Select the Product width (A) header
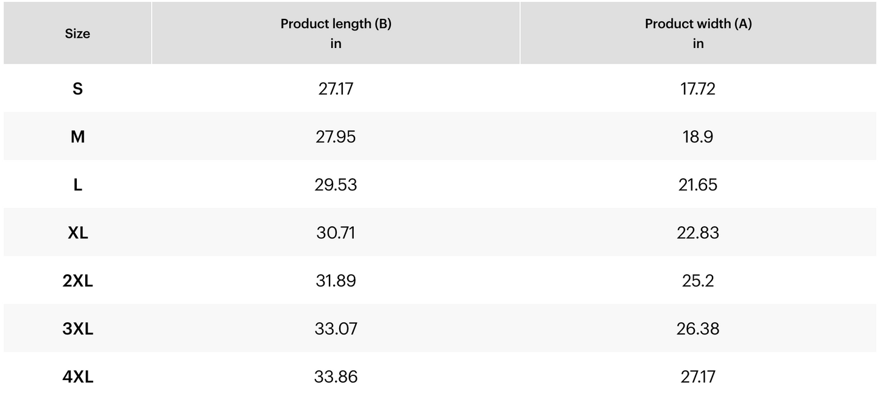 click(x=698, y=33)
